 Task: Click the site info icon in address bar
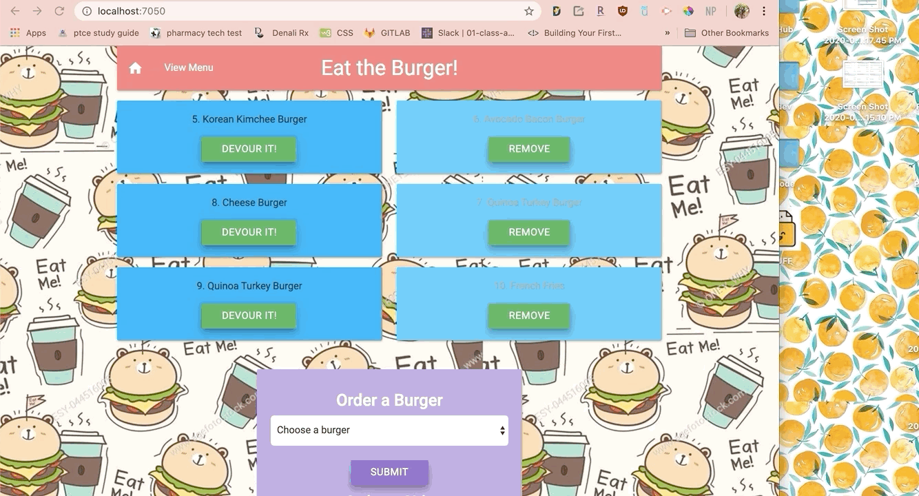coord(86,11)
